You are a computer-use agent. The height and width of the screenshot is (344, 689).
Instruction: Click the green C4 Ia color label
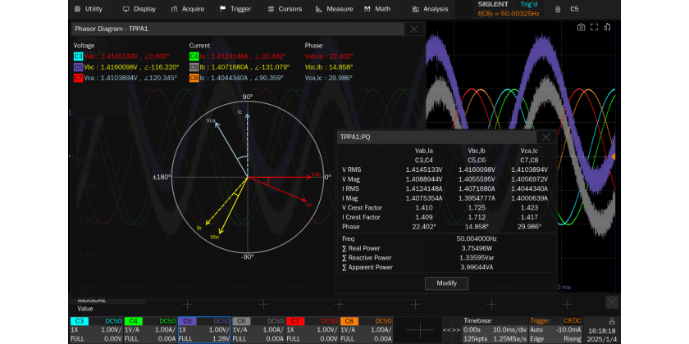point(194,57)
